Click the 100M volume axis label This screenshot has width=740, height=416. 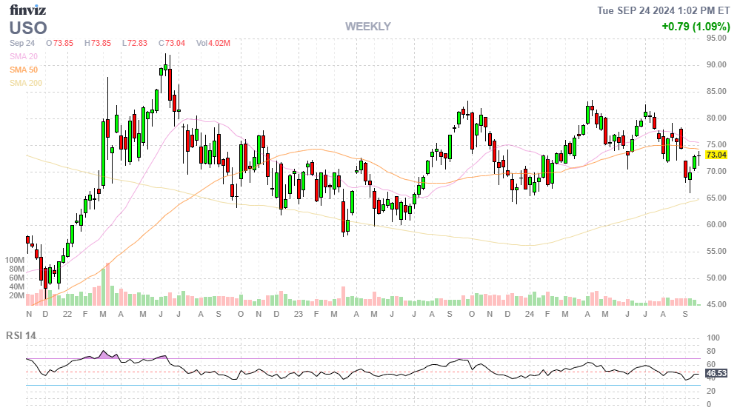(15, 261)
